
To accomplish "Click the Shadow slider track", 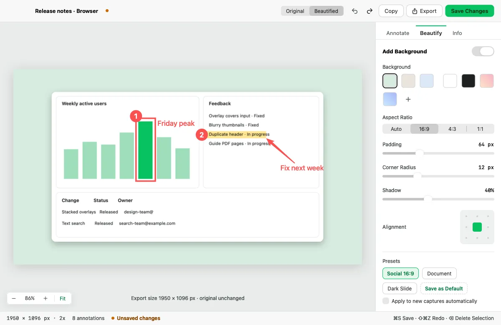I will pos(438,199).
